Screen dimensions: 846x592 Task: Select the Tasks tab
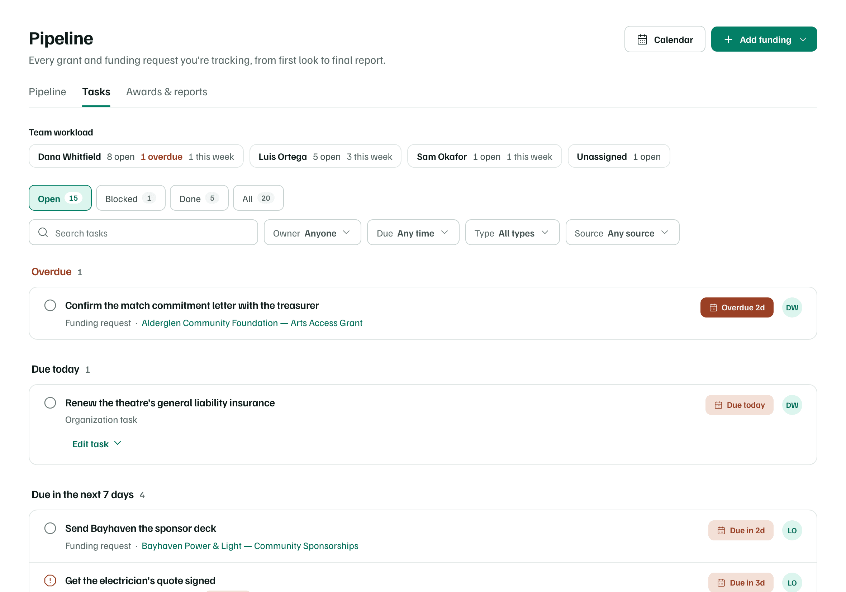[96, 92]
